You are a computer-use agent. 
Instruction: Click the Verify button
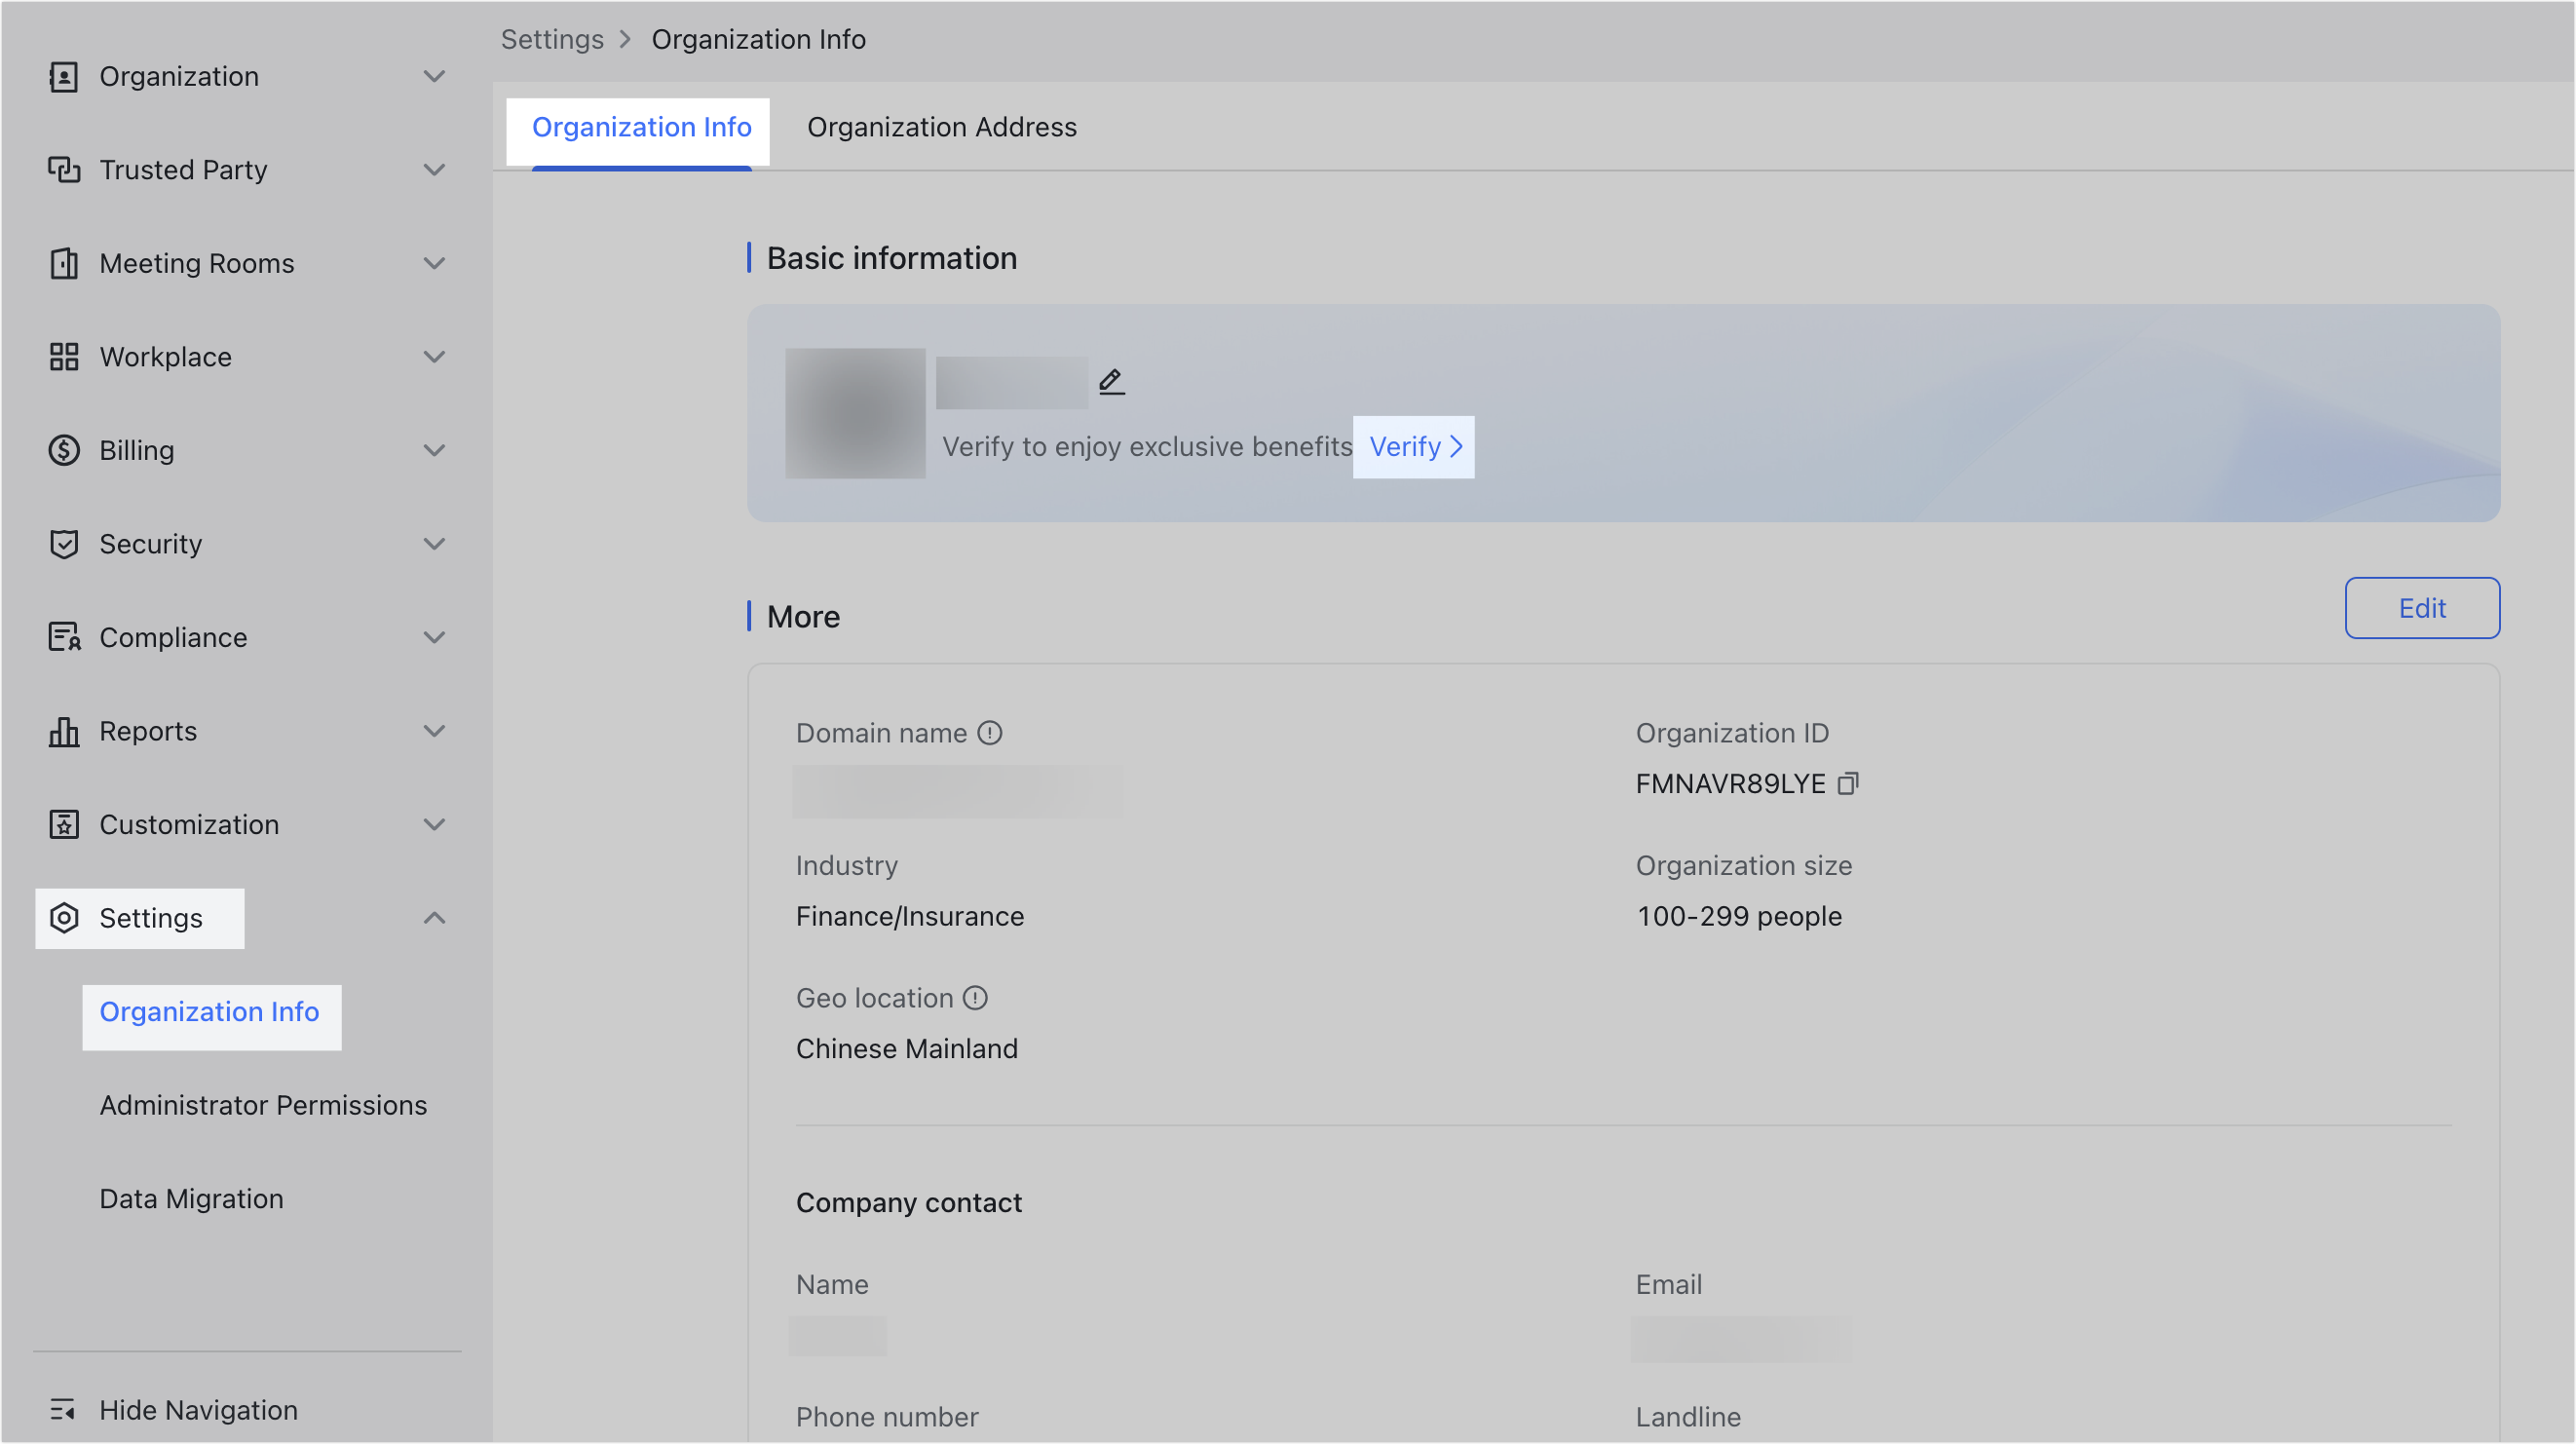(x=1413, y=447)
